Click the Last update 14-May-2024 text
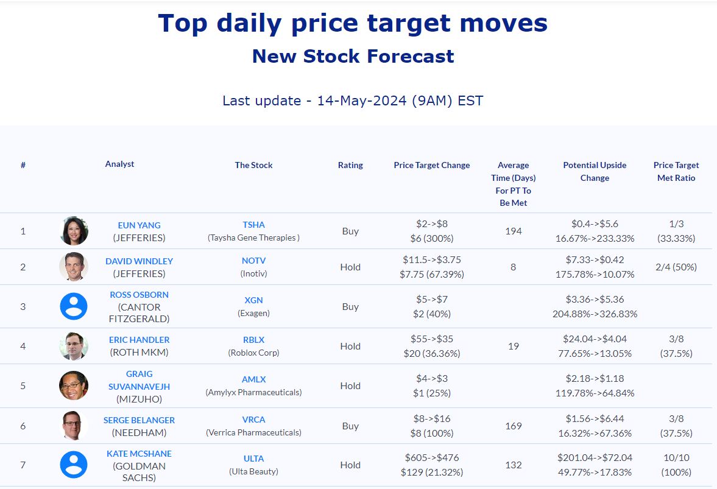The width and height of the screenshot is (717, 489). (353, 100)
